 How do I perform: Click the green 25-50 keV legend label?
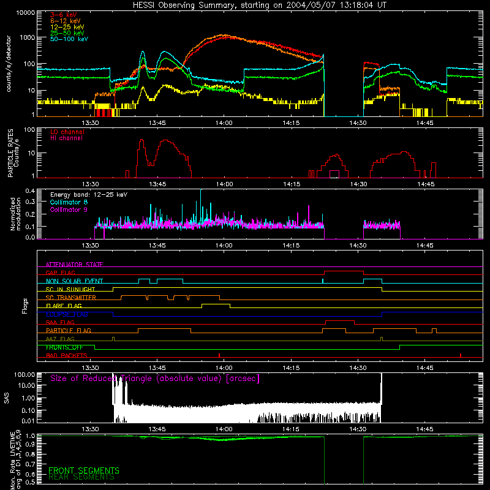pos(67,33)
